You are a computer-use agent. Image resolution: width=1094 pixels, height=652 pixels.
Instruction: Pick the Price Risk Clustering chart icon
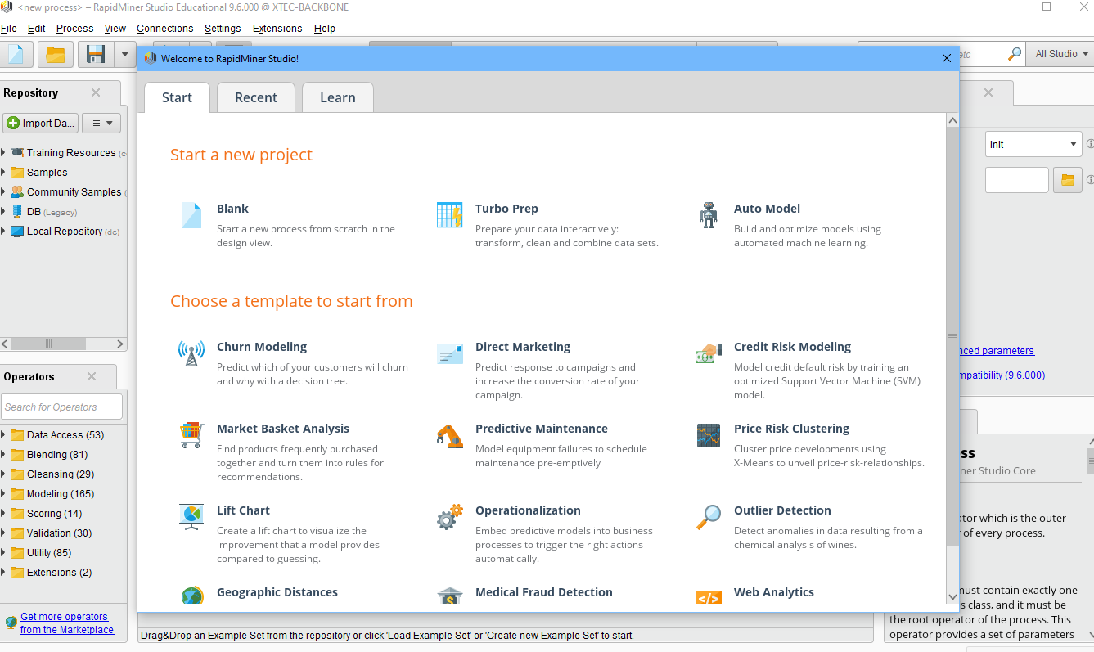tap(708, 435)
